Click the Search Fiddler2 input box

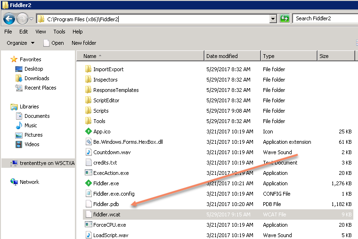[325, 18]
